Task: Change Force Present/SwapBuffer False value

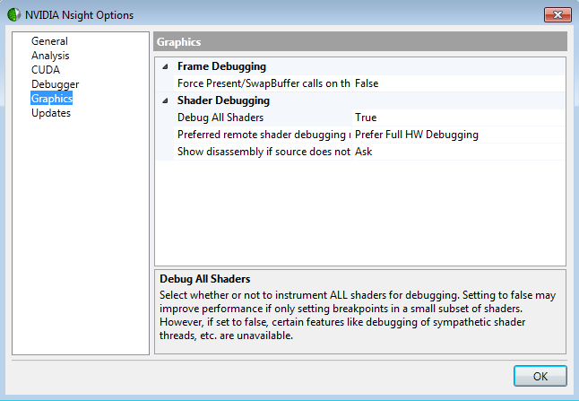Action: [457, 83]
